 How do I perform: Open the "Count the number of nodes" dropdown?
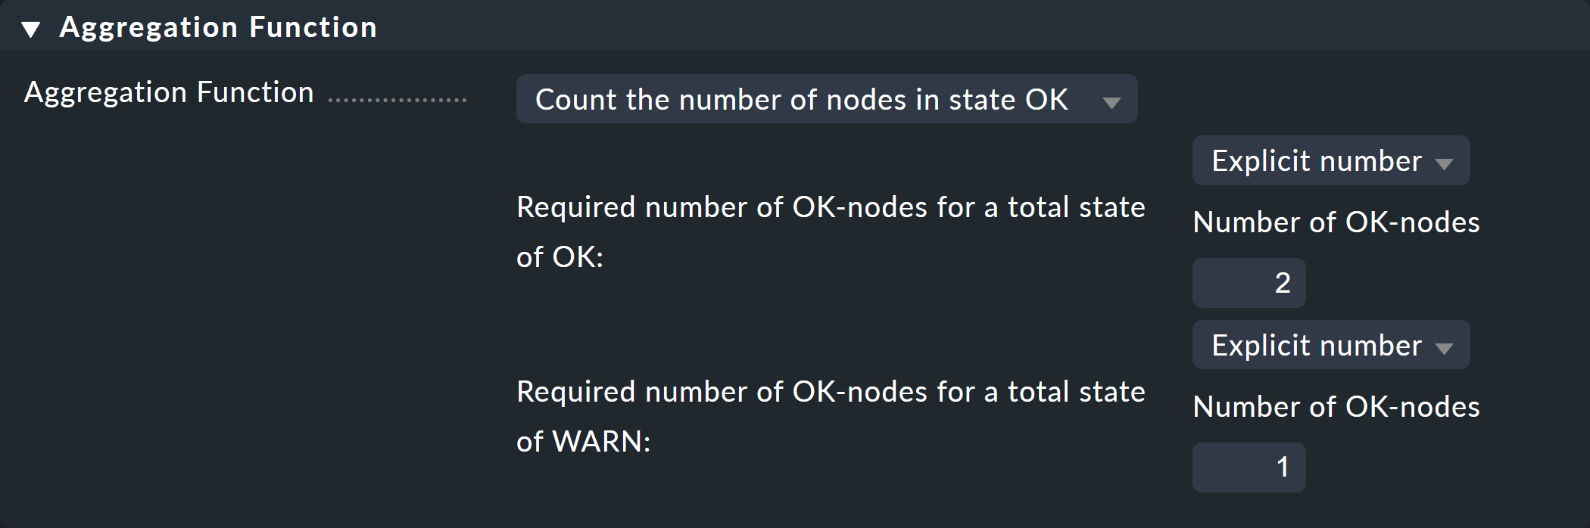click(801, 100)
